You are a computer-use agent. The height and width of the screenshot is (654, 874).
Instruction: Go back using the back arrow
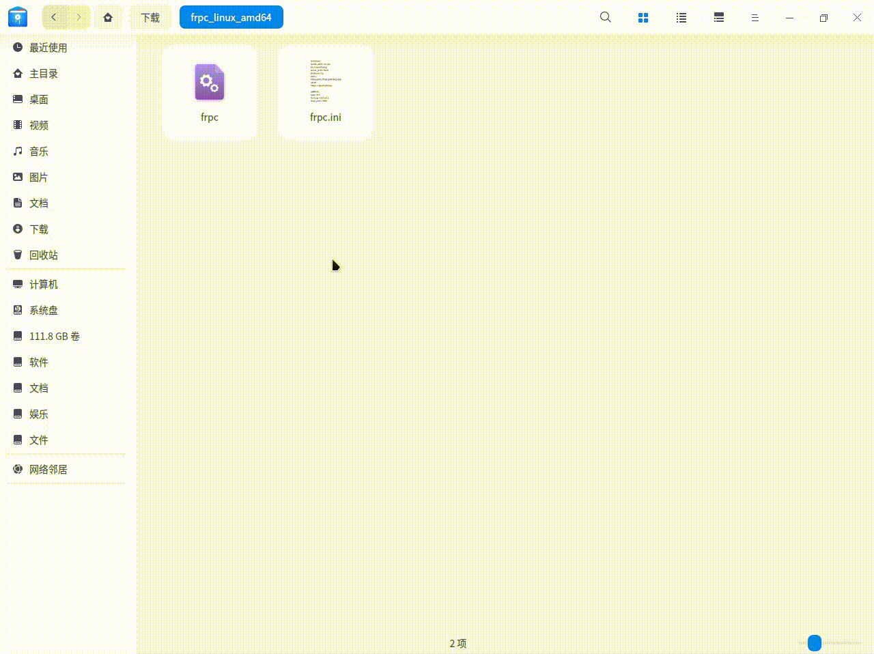coord(54,18)
